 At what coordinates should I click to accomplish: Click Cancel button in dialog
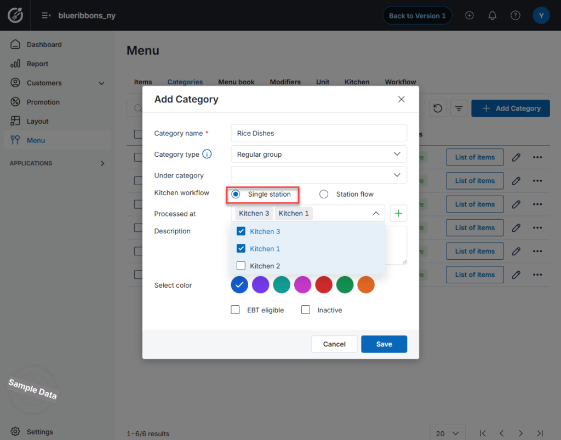[334, 344]
